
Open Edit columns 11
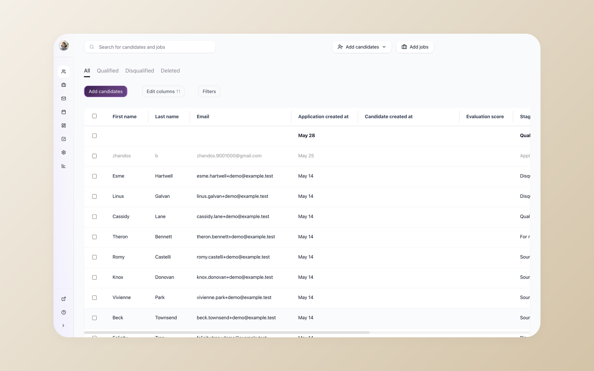(x=163, y=92)
